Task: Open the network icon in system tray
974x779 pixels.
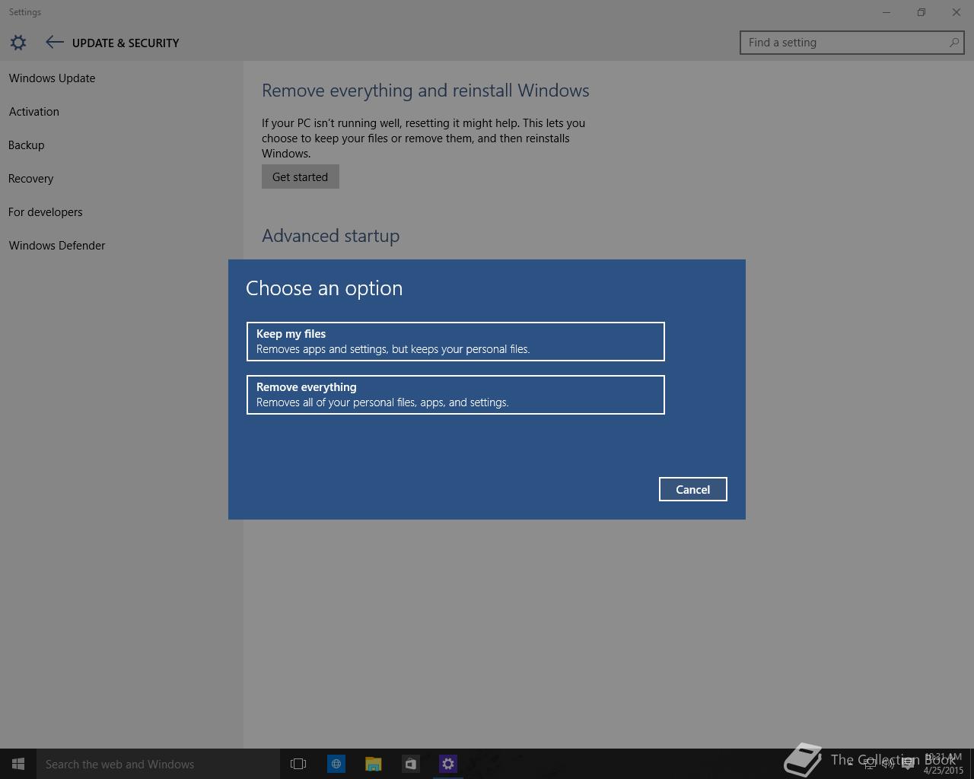Action: 870,764
